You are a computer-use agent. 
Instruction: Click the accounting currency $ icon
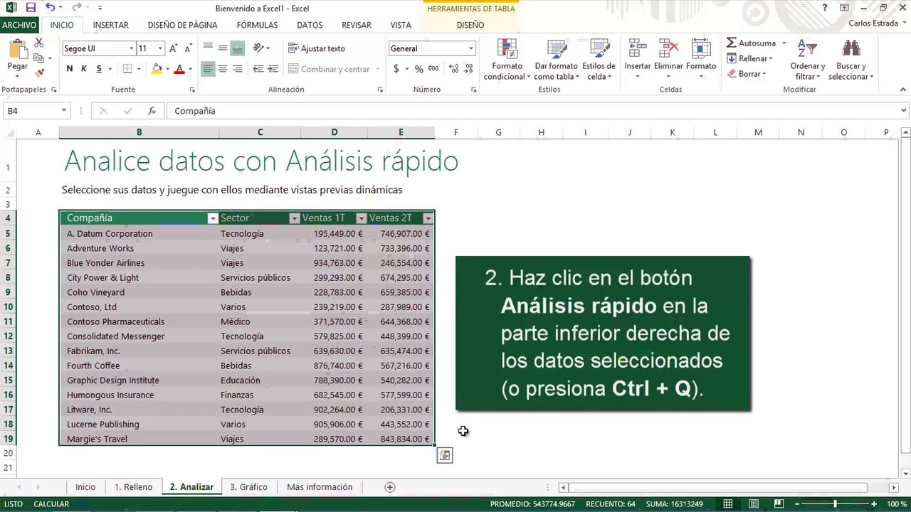(x=396, y=69)
